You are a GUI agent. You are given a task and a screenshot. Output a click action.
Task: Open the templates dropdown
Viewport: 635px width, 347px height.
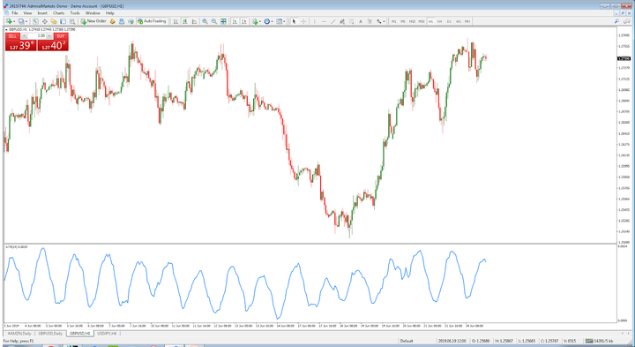[280, 21]
